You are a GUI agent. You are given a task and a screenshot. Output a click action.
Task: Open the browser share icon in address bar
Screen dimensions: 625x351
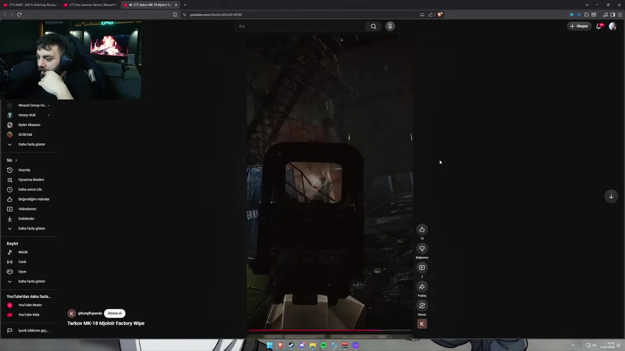coord(431,15)
